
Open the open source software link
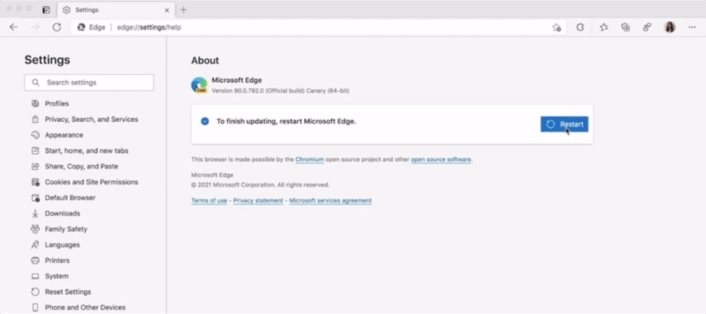point(441,159)
